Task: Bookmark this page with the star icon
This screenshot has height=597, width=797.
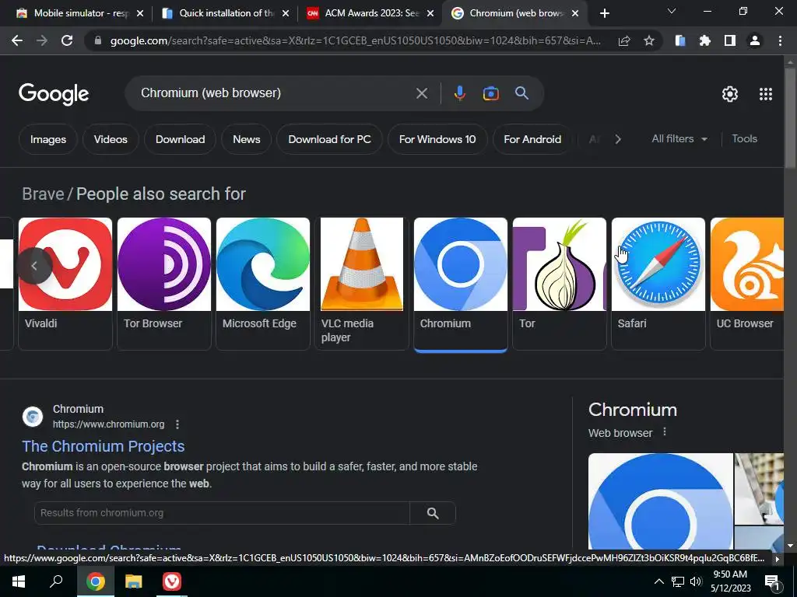Action: click(x=649, y=40)
